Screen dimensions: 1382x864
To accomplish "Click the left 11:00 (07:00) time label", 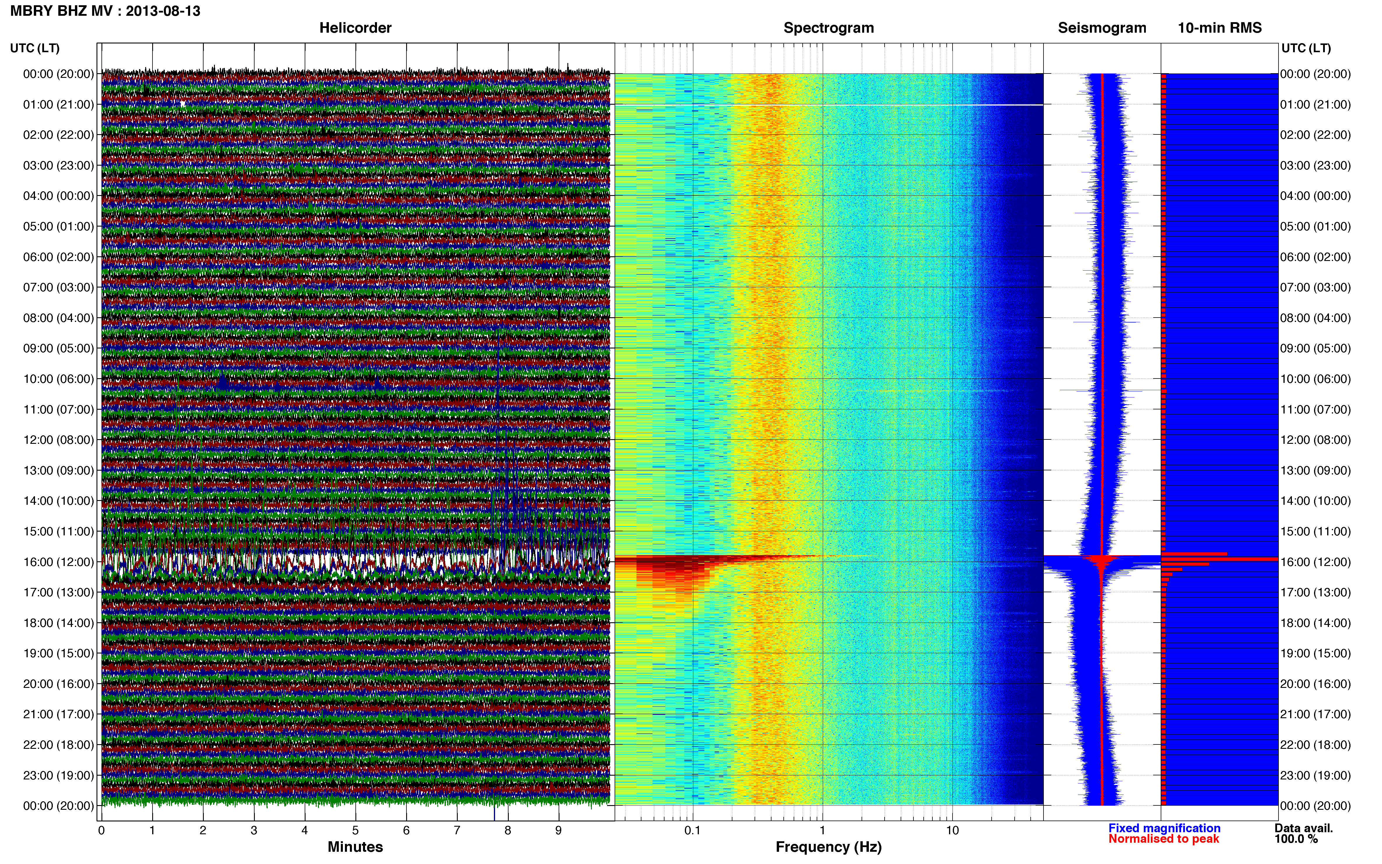I will tap(58, 410).
